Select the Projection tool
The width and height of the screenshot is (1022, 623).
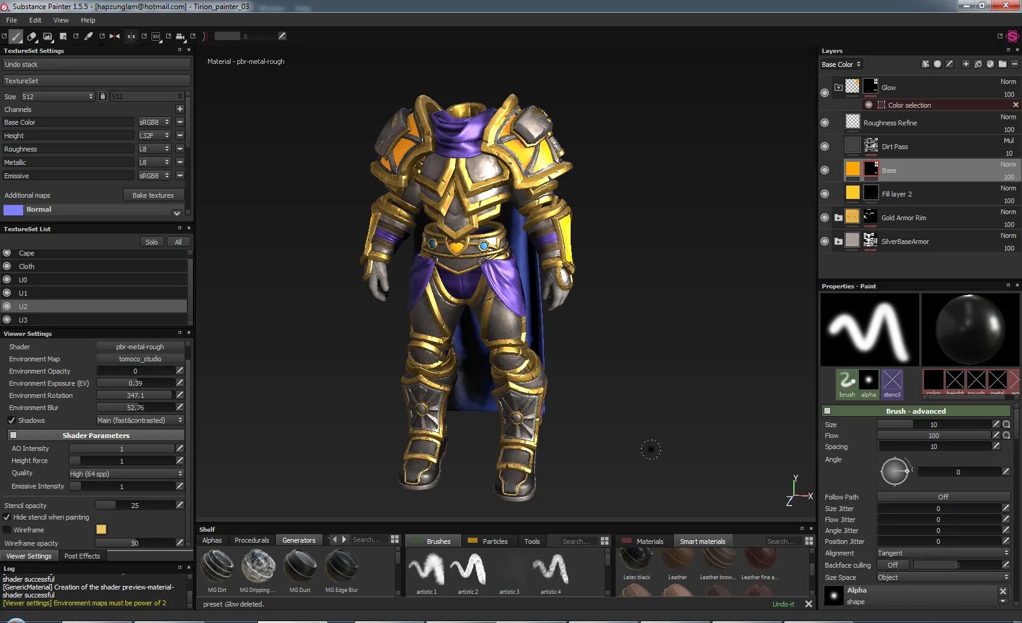[x=47, y=37]
